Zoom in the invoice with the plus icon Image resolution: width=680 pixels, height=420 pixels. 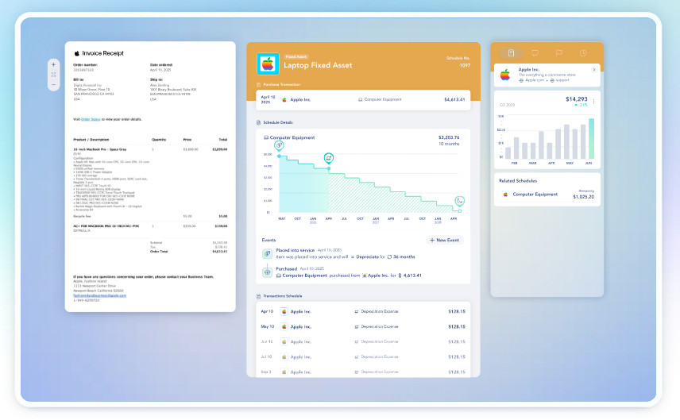[x=53, y=64]
